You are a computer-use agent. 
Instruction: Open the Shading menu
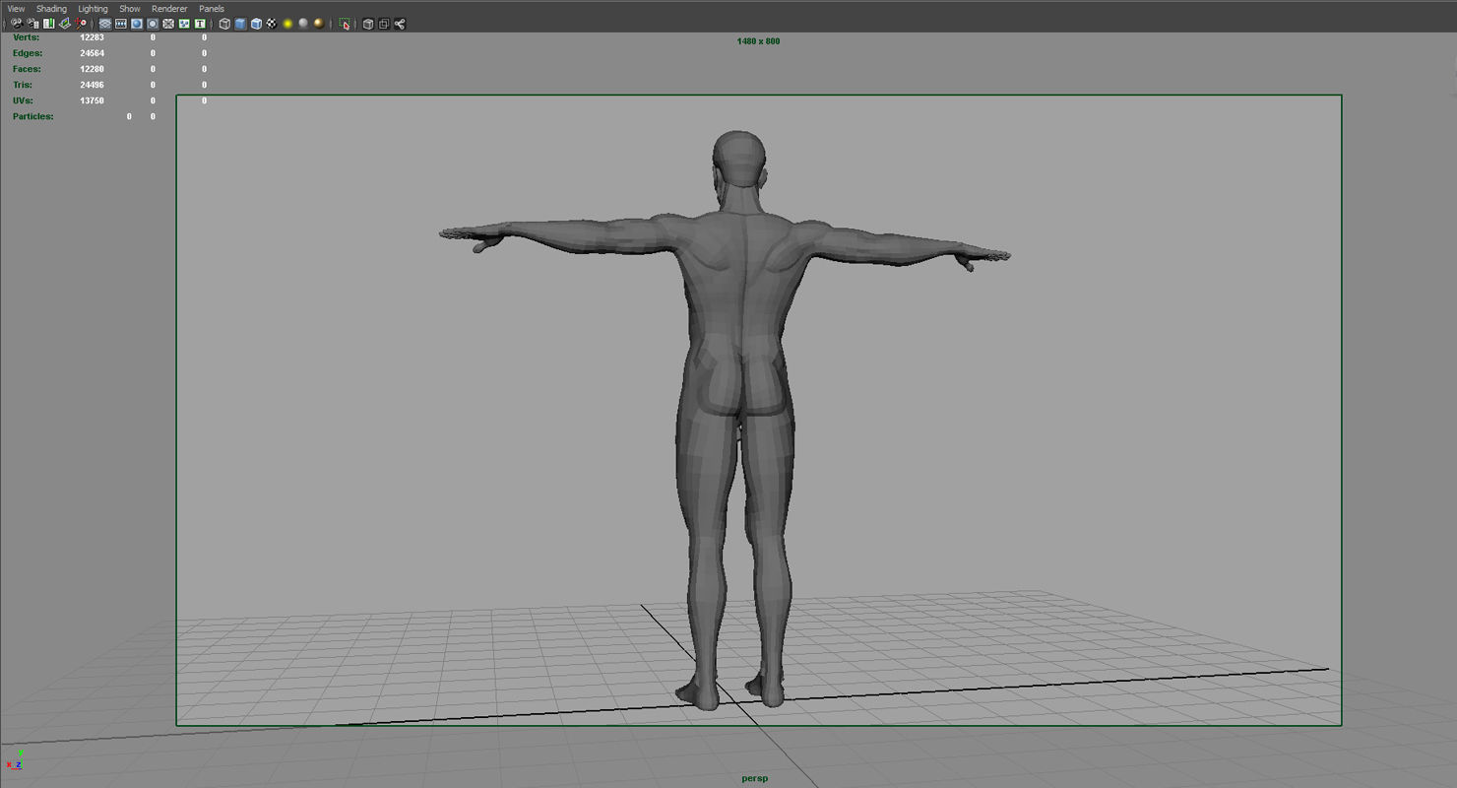[51, 9]
